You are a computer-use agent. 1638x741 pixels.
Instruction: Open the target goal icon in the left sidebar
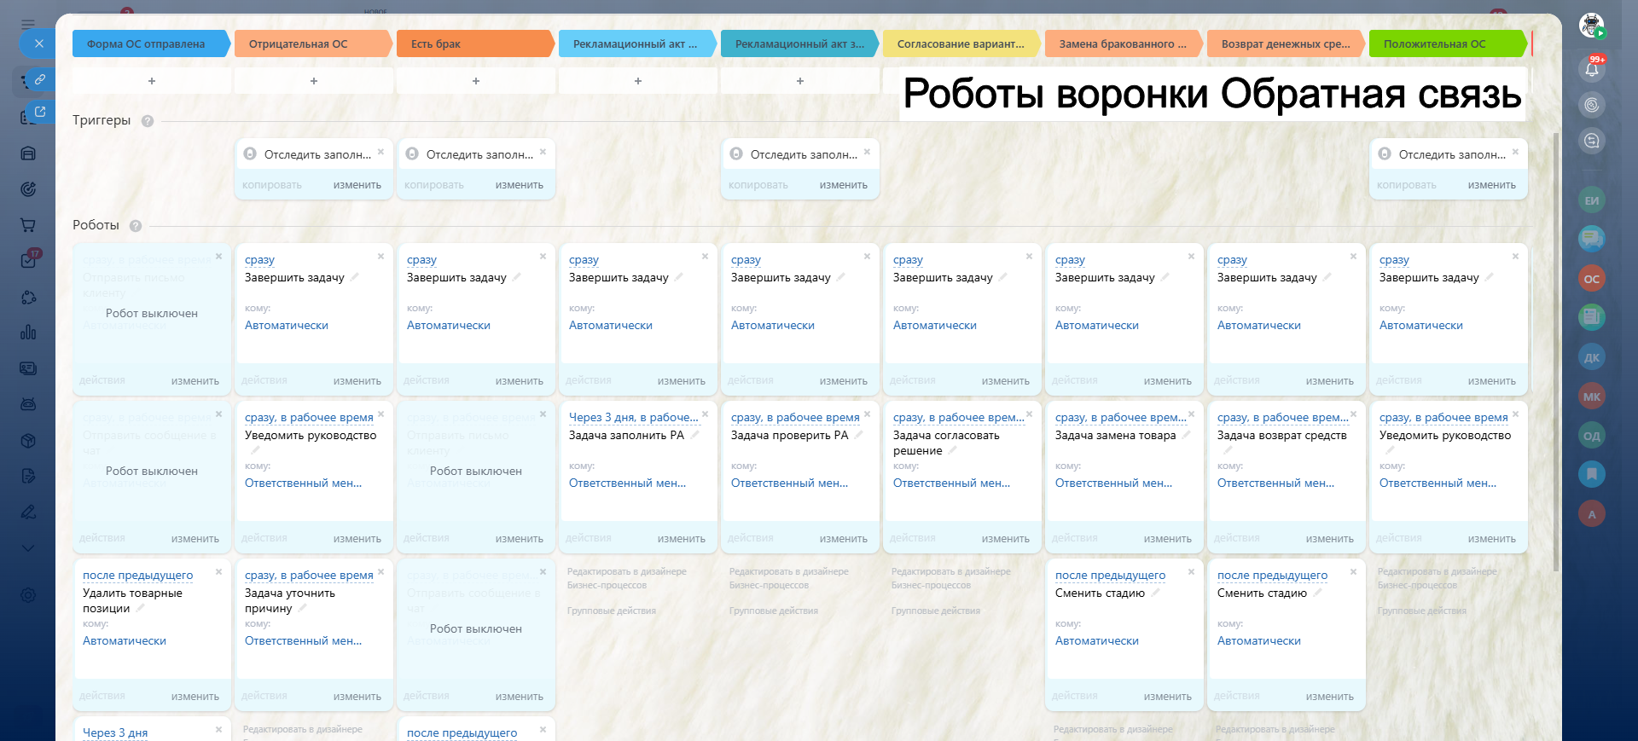click(28, 189)
